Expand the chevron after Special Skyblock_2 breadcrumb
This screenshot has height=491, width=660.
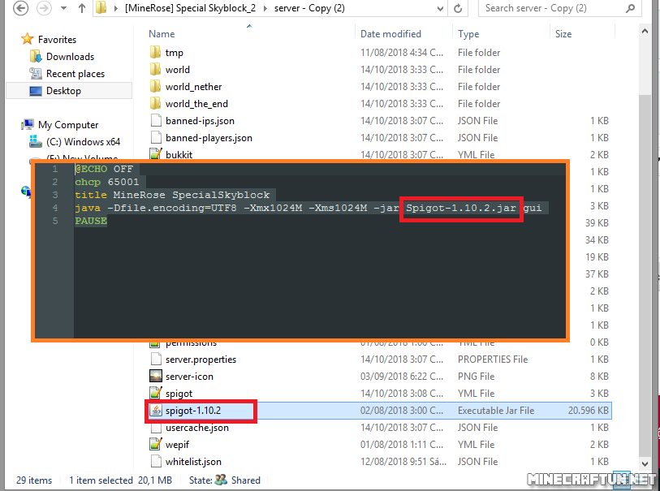(265, 8)
